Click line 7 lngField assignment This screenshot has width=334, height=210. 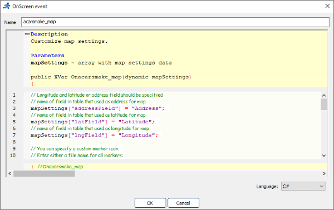point(94,135)
